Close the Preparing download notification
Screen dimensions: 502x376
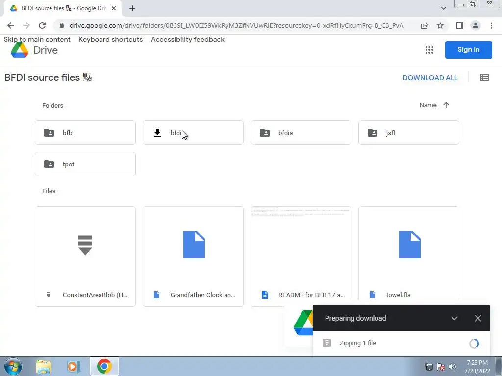click(477, 318)
